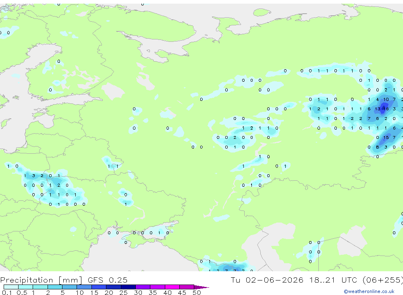Click the magenta legend swatch between 40 and 45

pyautogui.click(x=172, y=287)
